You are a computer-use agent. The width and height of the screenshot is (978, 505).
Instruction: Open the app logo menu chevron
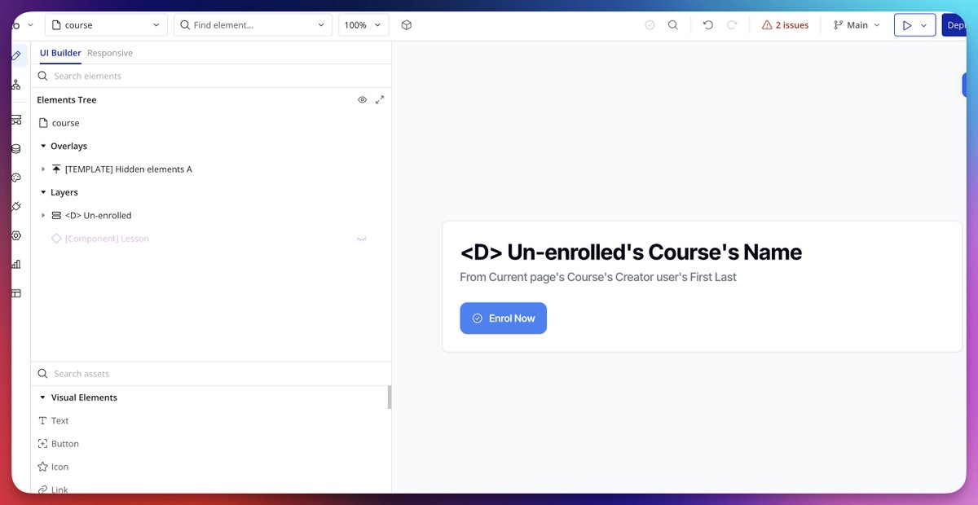tap(30, 25)
